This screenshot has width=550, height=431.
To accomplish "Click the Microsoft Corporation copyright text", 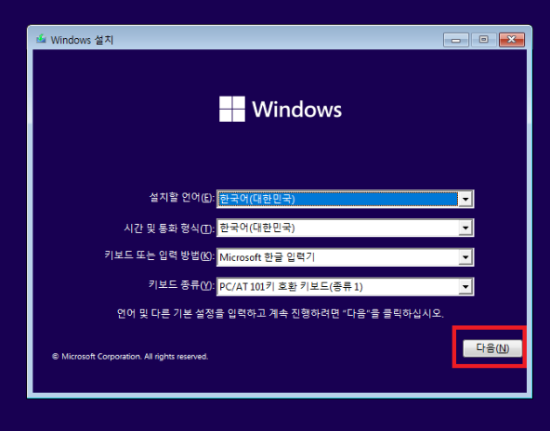I will pyautogui.click(x=130, y=357).
